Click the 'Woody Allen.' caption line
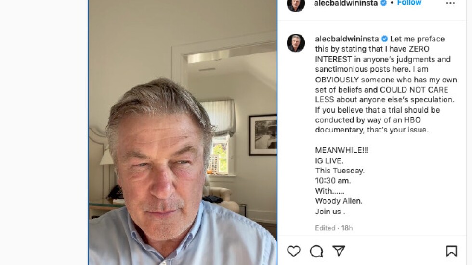This screenshot has height=265, width=472. pos(339,201)
